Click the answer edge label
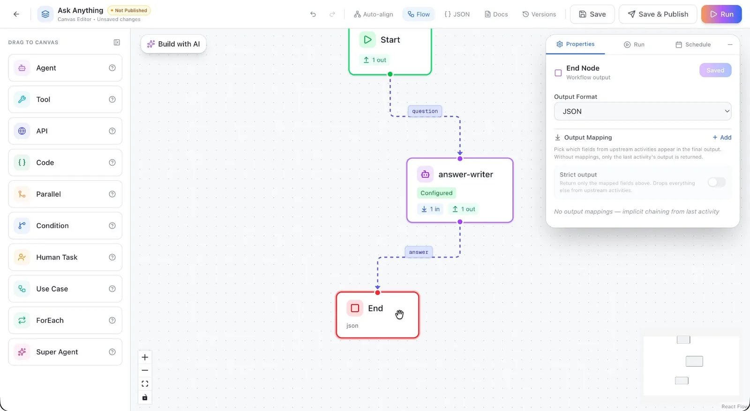Image resolution: width=750 pixels, height=411 pixels. point(419,252)
